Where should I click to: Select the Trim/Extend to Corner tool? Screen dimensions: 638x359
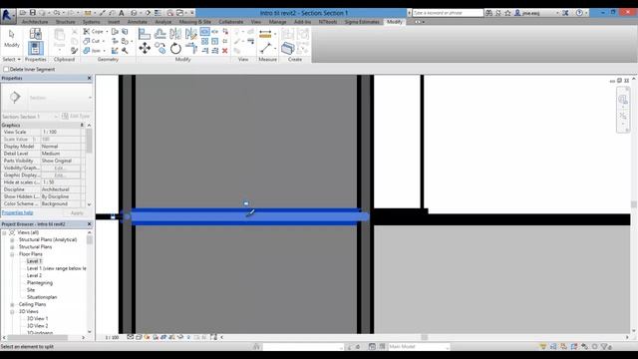click(x=190, y=49)
